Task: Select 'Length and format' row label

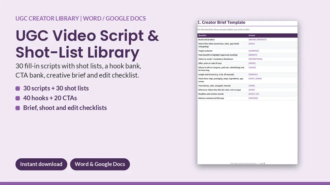Action: pyautogui.click(x=216, y=74)
